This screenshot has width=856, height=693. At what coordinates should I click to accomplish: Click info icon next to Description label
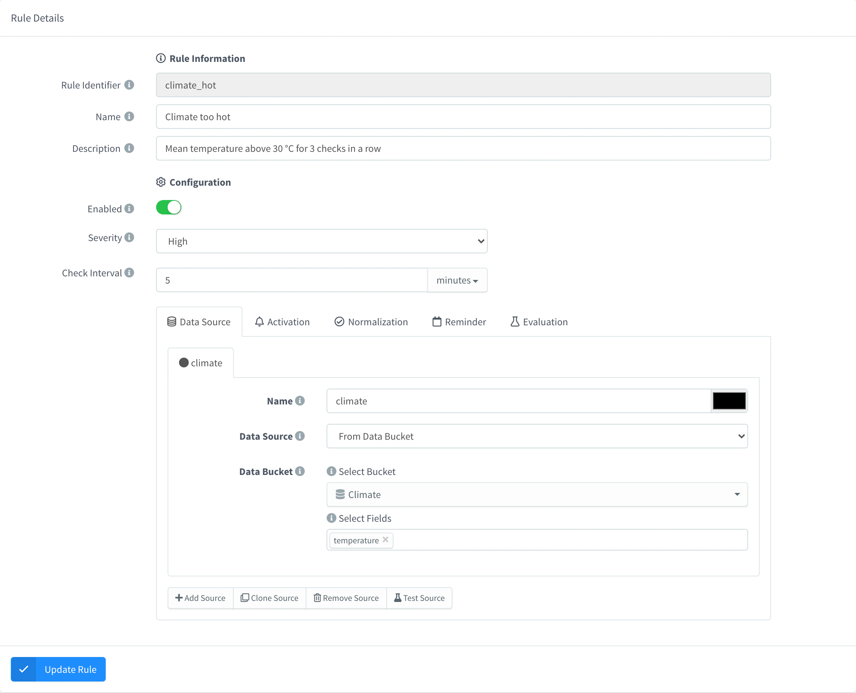129,148
